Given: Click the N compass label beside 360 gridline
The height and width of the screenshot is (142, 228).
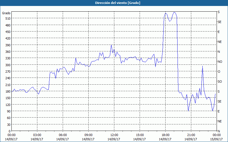Looking at the screenshot, I should (219, 52).
